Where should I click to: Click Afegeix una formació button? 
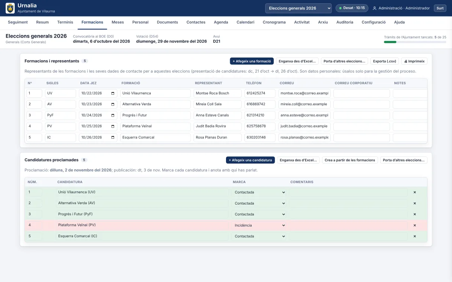[x=252, y=61]
